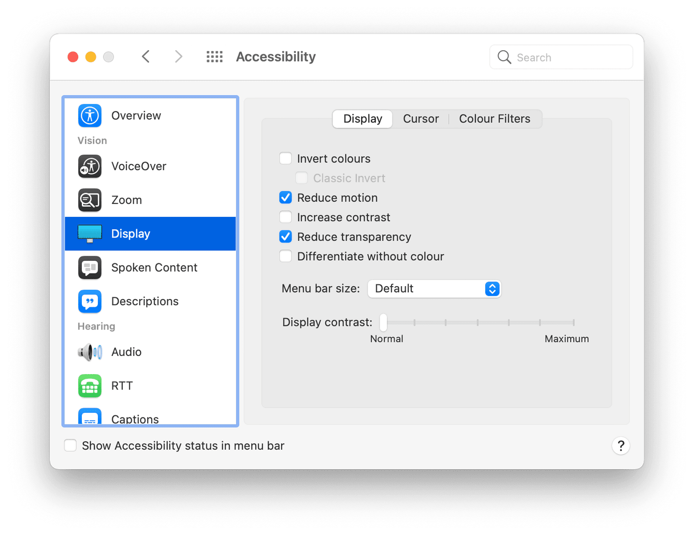Click the back navigation arrow
Image resolution: width=694 pixels, height=535 pixels.
click(146, 56)
